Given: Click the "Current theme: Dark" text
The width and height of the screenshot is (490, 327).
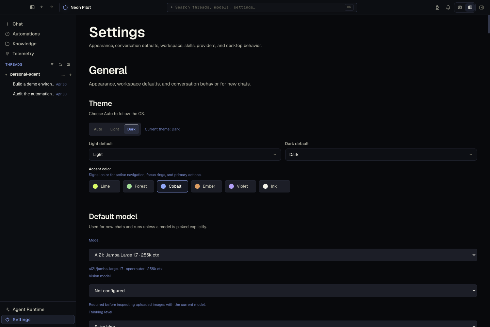Looking at the screenshot, I should [x=162, y=129].
